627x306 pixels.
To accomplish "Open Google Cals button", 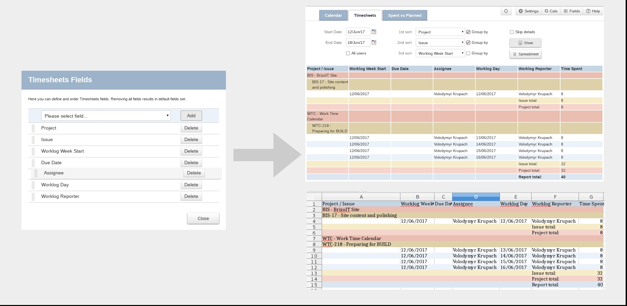I will [x=551, y=11].
